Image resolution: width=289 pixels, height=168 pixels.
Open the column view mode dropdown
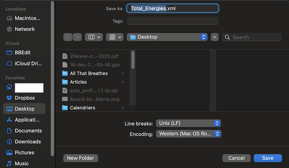[x=94, y=37]
